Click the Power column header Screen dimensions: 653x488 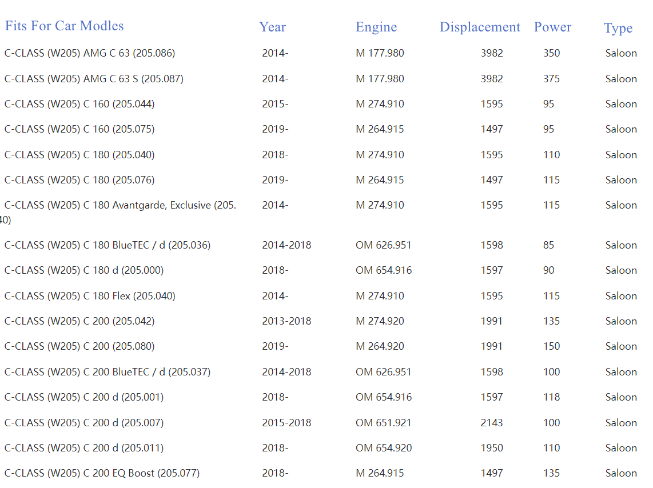(552, 27)
